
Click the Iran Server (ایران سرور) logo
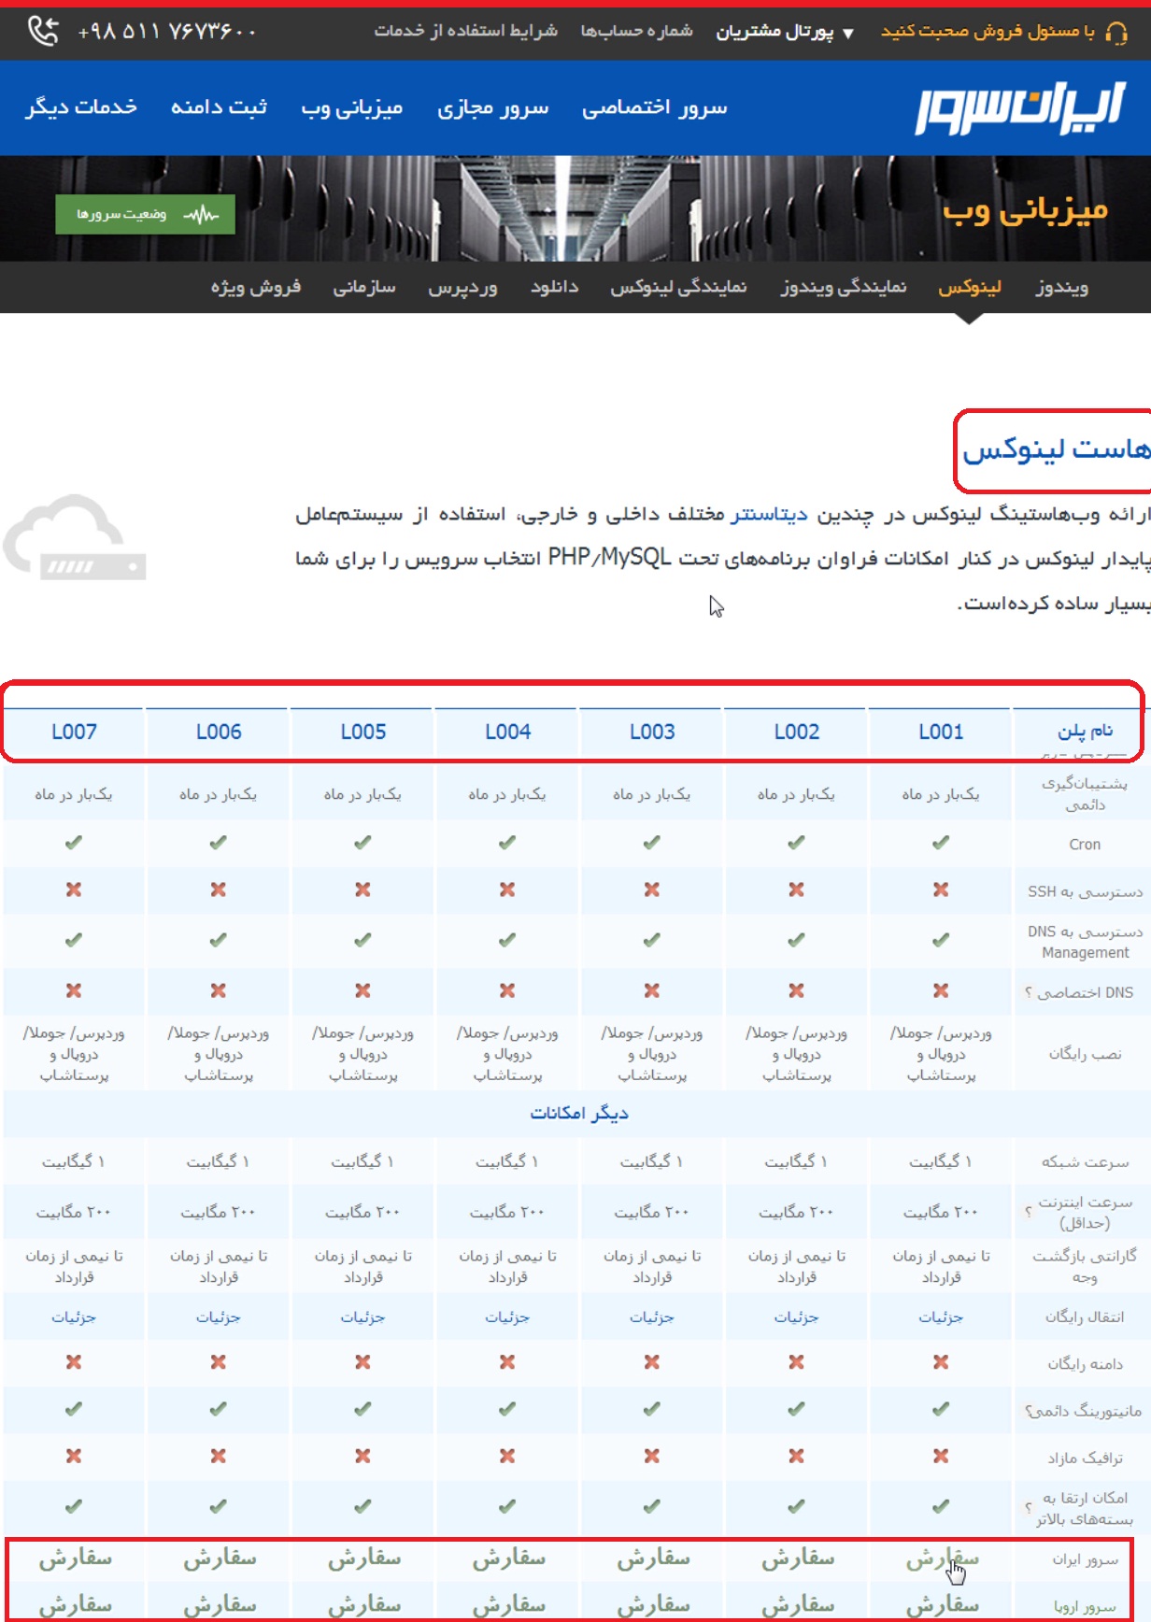(x=1020, y=108)
